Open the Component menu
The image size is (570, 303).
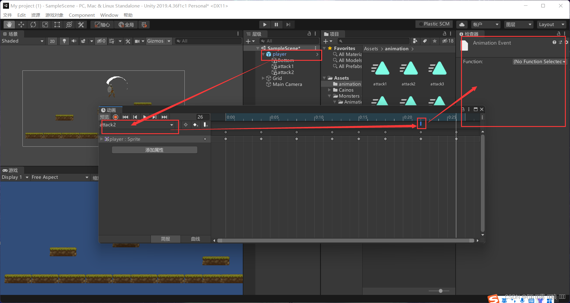pos(82,15)
